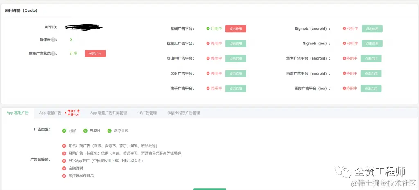The width and height of the screenshot is (419, 190).
Task: Click the 媒体分 value 3
Action: pos(71,40)
